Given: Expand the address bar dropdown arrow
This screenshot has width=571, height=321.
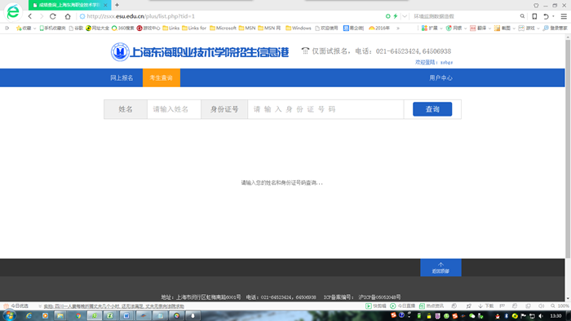Looking at the screenshot, I should pos(405,16).
